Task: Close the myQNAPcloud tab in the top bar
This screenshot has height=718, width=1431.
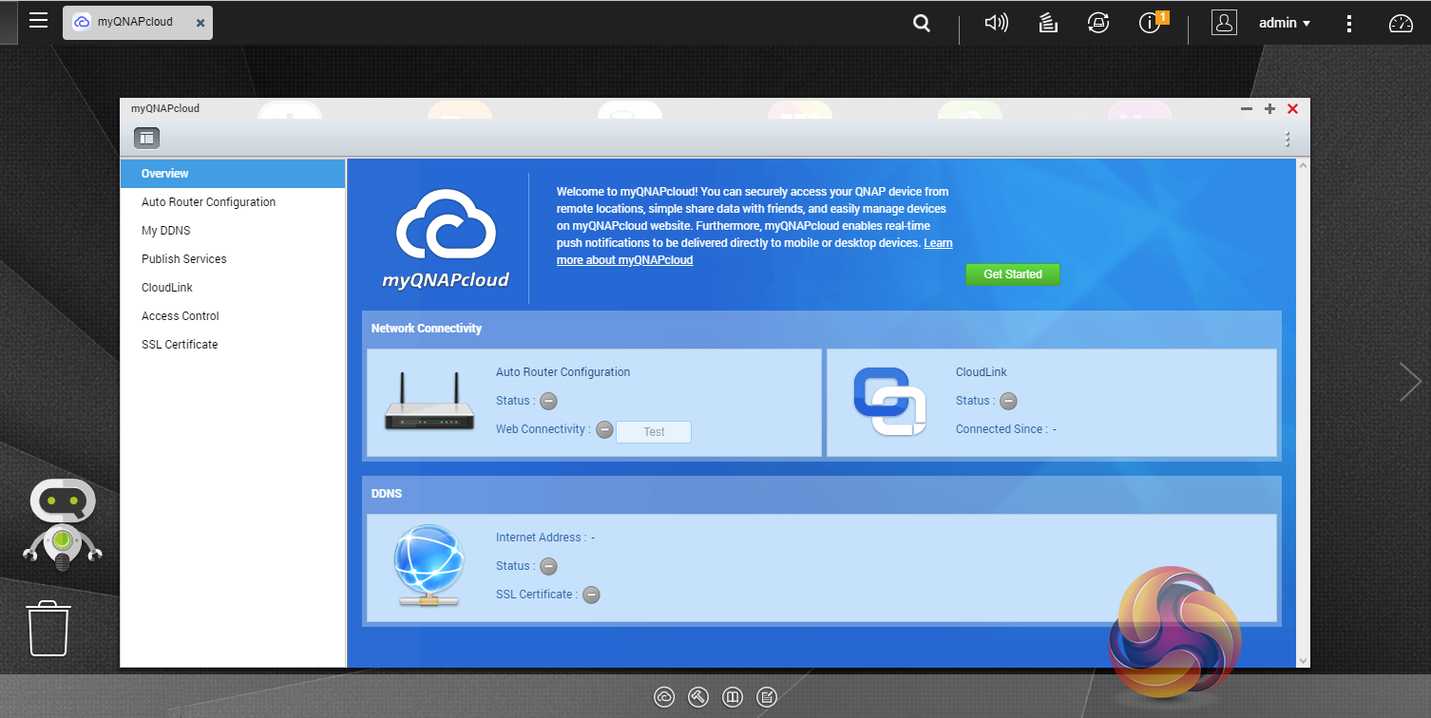Action: [200, 23]
